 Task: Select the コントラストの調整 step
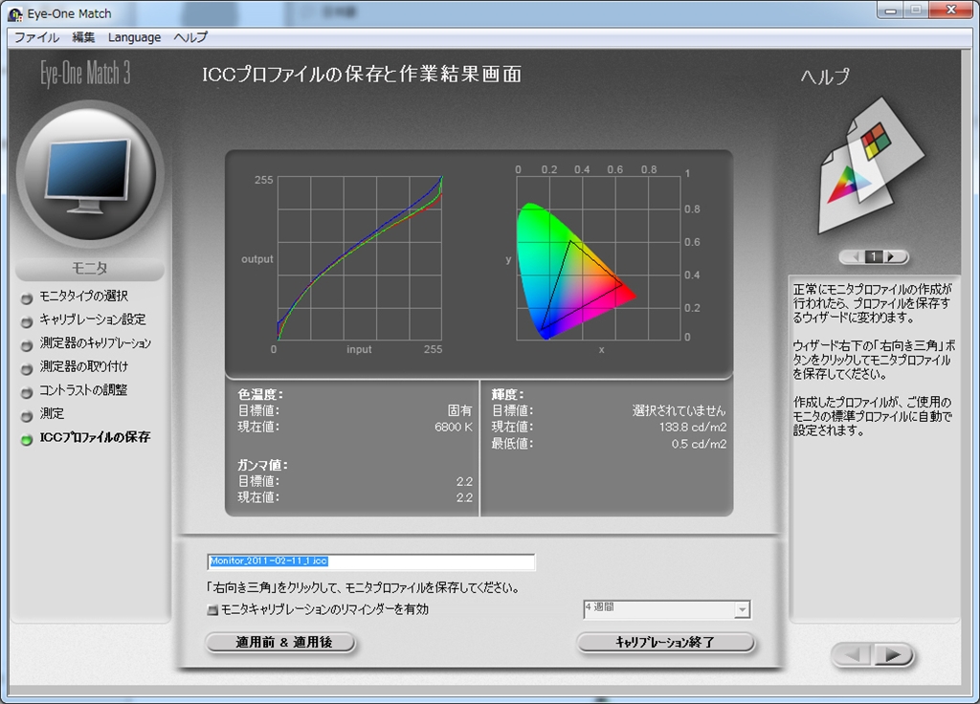[83, 390]
